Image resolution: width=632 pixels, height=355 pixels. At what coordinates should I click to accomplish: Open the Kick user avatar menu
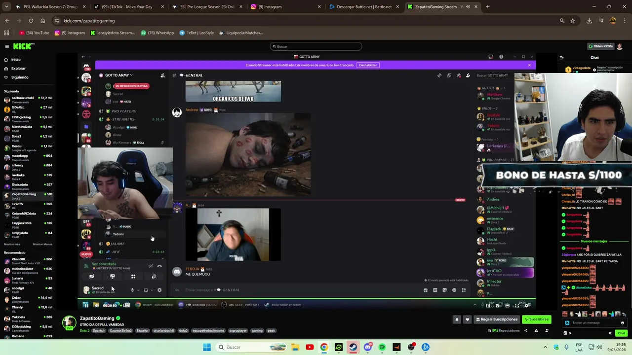620,46
